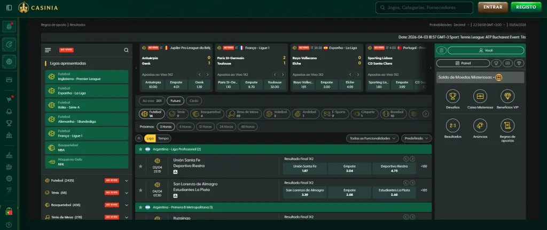This screenshot has height=230, width=547.
Task: Select the Basquetebol sport tab
Action: [207, 114]
